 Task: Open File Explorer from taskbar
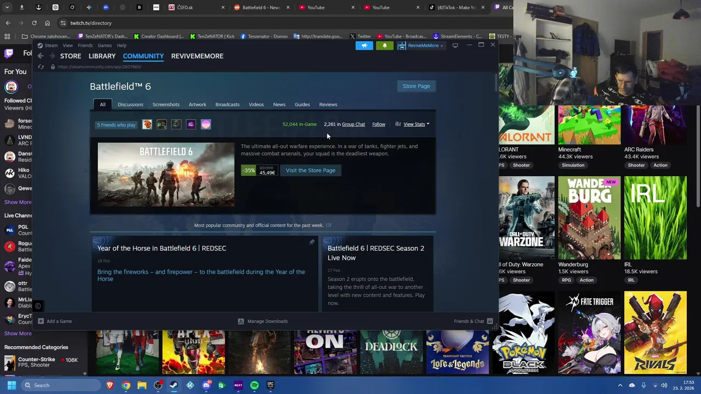(x=142, y=385)
